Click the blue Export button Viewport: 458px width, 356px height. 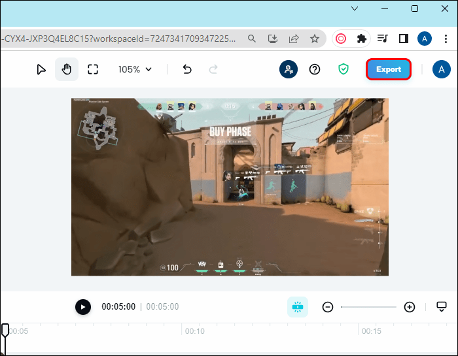[389, 69]
